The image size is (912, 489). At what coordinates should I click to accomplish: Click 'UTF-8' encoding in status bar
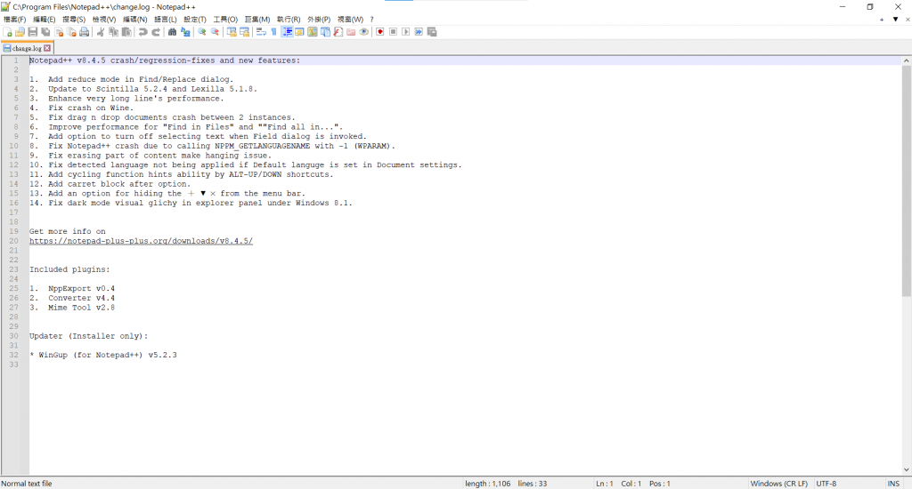point(826,483)
